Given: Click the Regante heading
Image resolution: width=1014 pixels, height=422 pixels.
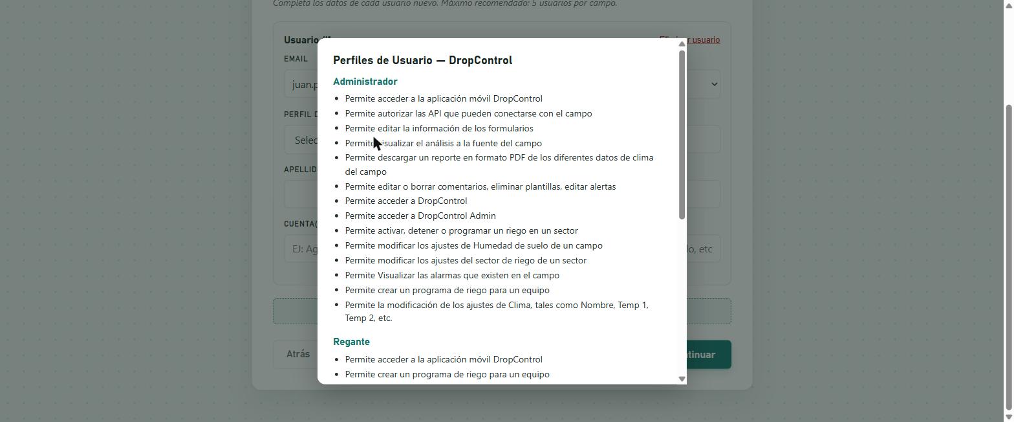Looking at the screenshot, I should (351, 342).
